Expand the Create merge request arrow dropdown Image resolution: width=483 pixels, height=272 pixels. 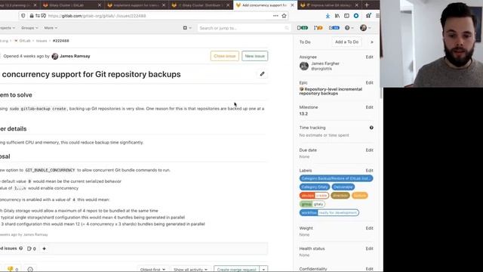(263, 270)
